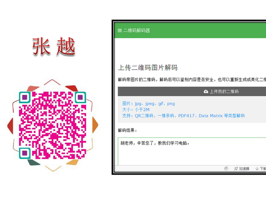The width and height of the screenshot is (266, 200).
Task: Open the hamburger menu in the green header
Action: pos(120,30)
